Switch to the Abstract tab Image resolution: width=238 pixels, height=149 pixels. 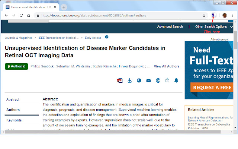pos(13,99)
